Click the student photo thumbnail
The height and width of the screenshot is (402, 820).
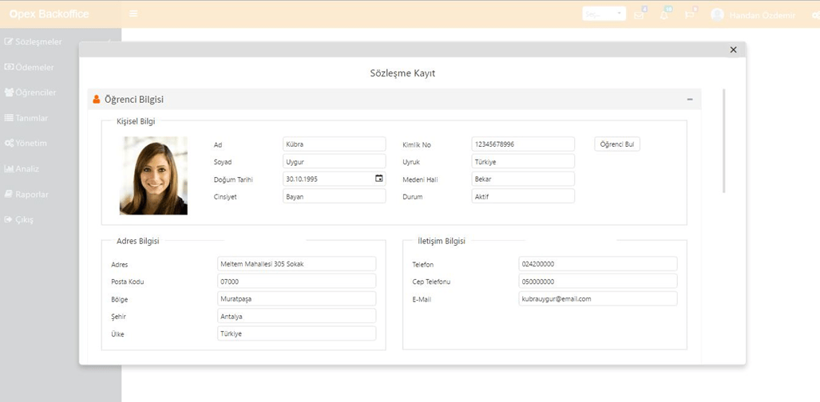[x=153, y=175]
